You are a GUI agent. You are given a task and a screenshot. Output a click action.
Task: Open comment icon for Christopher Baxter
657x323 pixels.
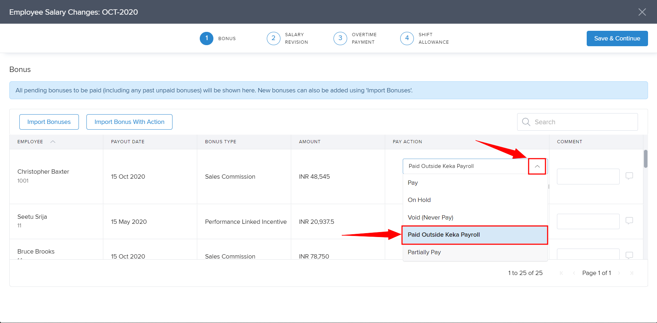click(x=629, y=176)
